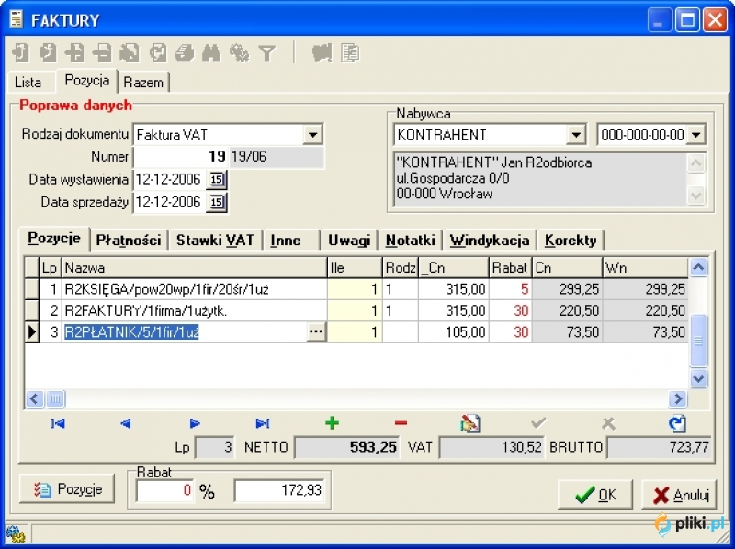Click the Rabat amount field 172,93
735x549 pixels.
279,490
